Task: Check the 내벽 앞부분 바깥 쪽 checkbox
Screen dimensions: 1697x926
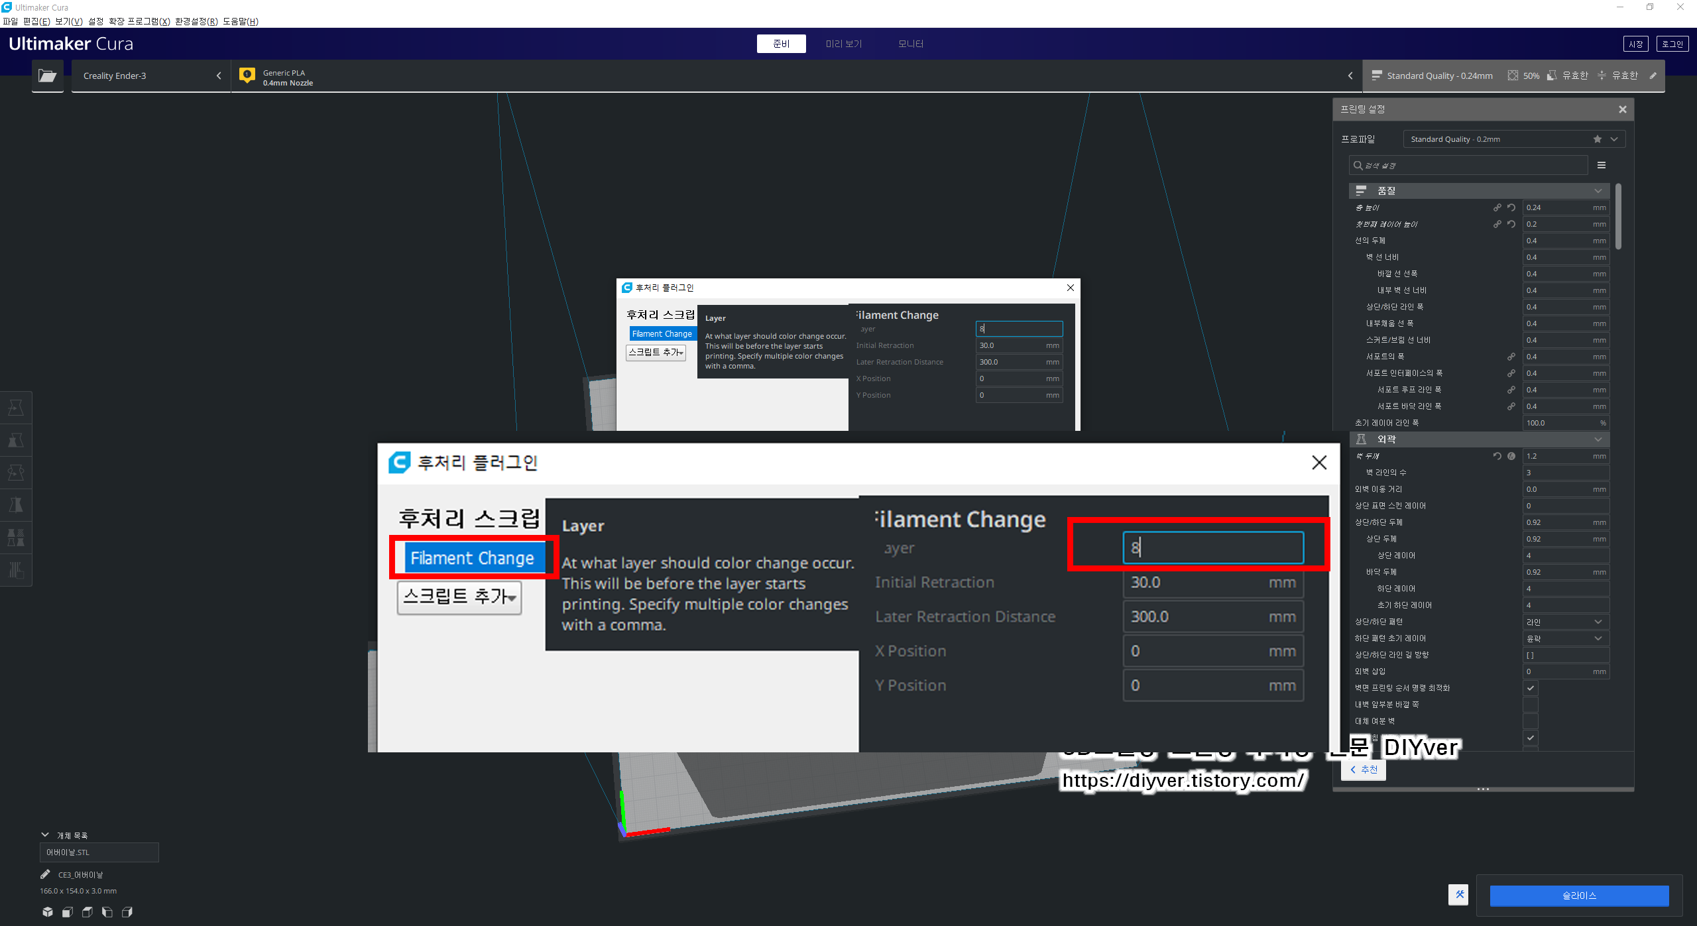Action: (x=1531, y=705)
